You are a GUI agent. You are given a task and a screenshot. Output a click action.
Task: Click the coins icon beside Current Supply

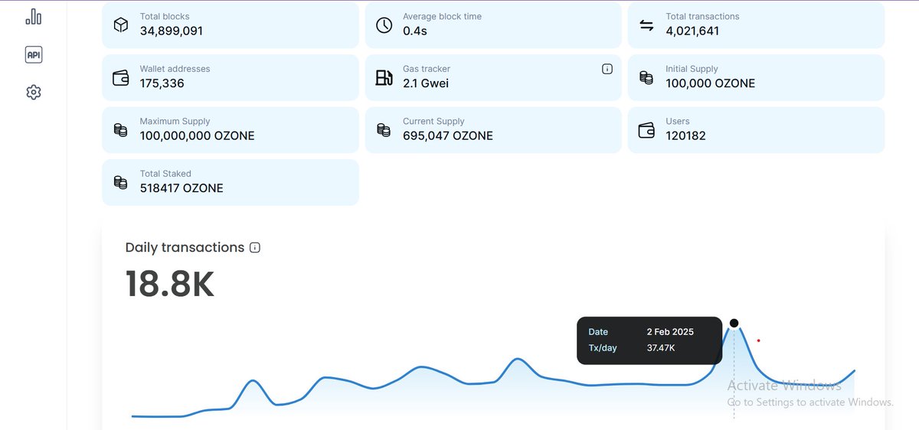(x=384, y=130)
